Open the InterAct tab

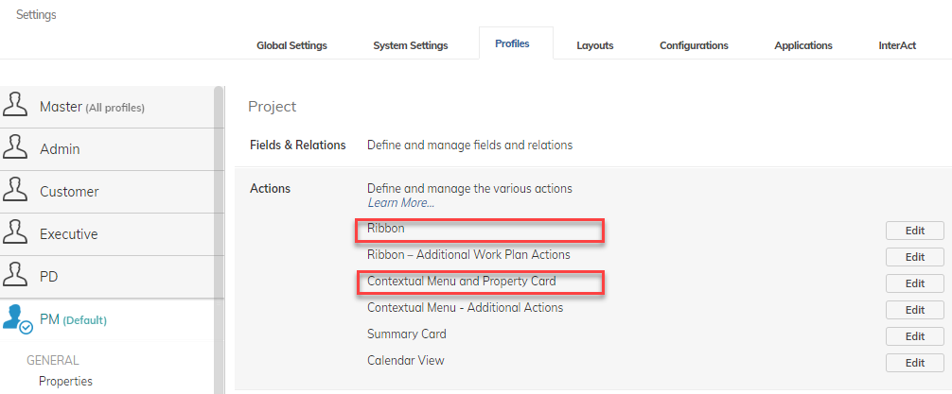click(x=897, y=45)
